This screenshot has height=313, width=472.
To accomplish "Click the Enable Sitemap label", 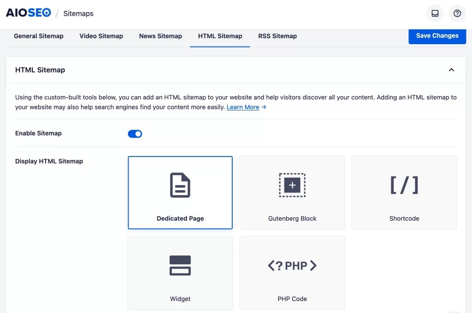I will coord(38,133).
